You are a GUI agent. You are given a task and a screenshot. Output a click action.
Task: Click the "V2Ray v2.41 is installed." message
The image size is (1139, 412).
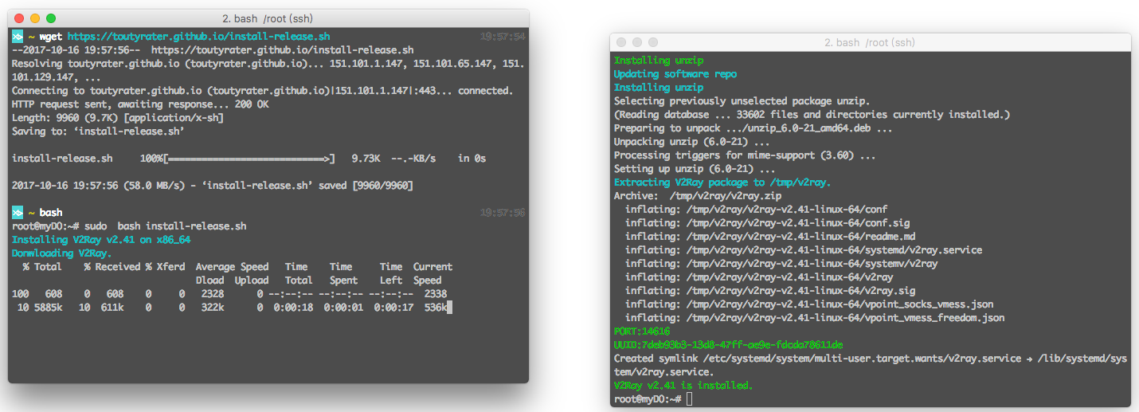coord(683,385)
